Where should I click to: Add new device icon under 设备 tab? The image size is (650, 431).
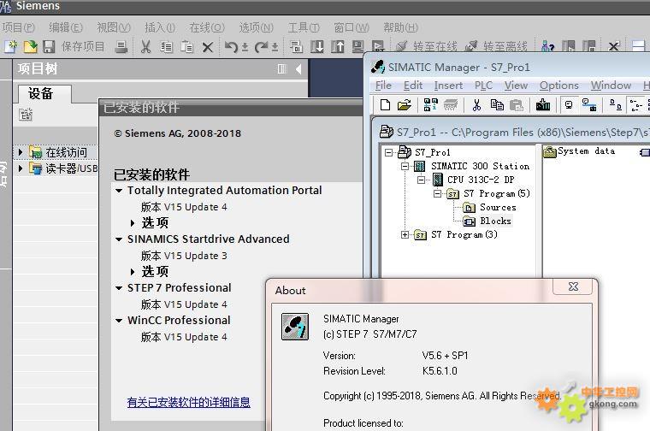[x=26, y=114]
